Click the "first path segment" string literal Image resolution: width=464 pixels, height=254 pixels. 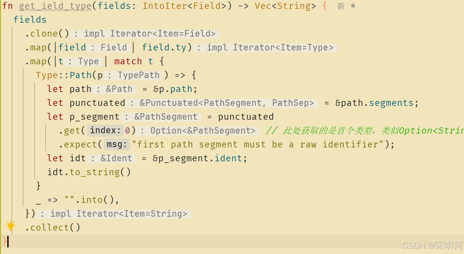258,144
